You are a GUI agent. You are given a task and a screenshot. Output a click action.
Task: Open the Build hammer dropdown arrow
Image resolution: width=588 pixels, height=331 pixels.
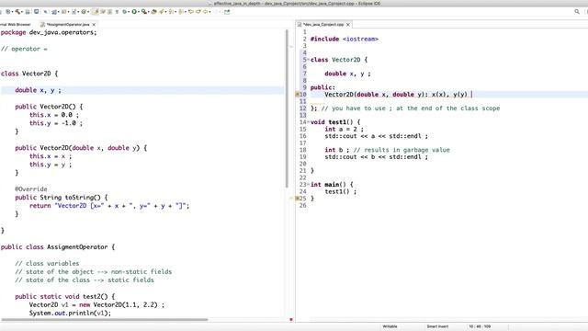click(22, 12)
